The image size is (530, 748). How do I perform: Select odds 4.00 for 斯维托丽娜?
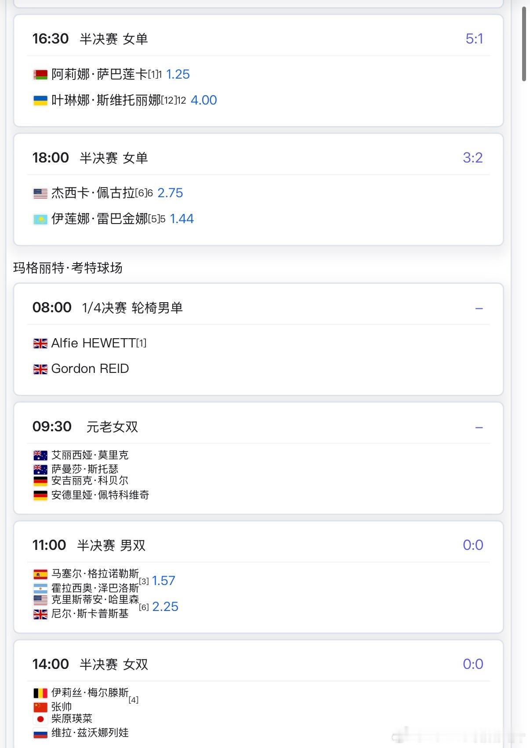[203, 100]
